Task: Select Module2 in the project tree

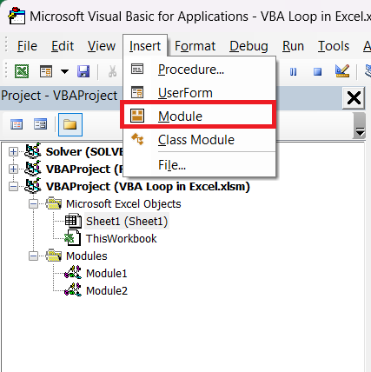Action: 107,291
